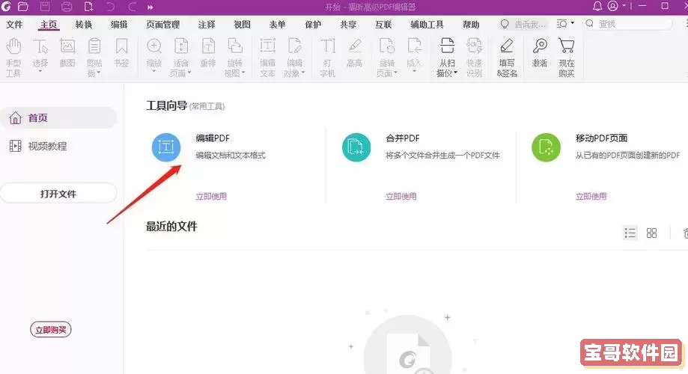Switch to the Edit (编辑) tab
Image resolution: width=688 pixels, height=374 pixels.
click(x=119, y=25)
